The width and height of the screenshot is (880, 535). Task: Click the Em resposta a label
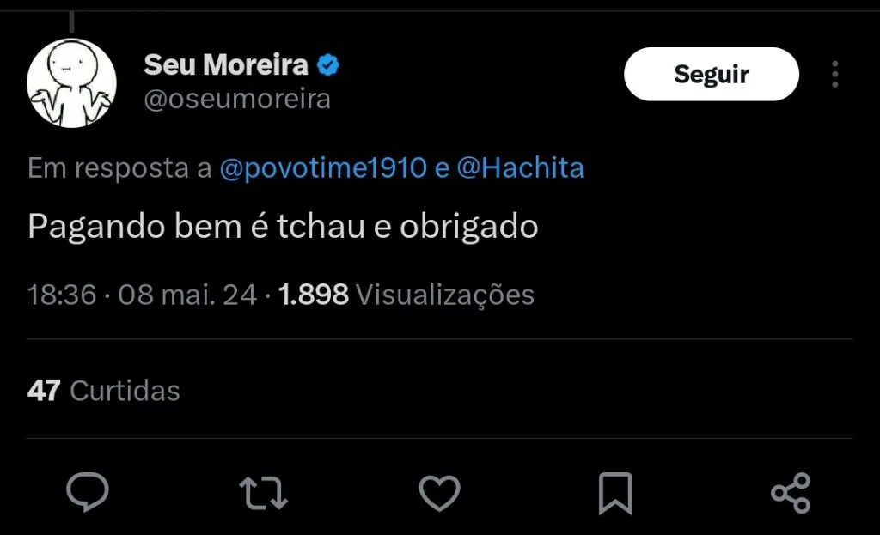coord(119,168)
